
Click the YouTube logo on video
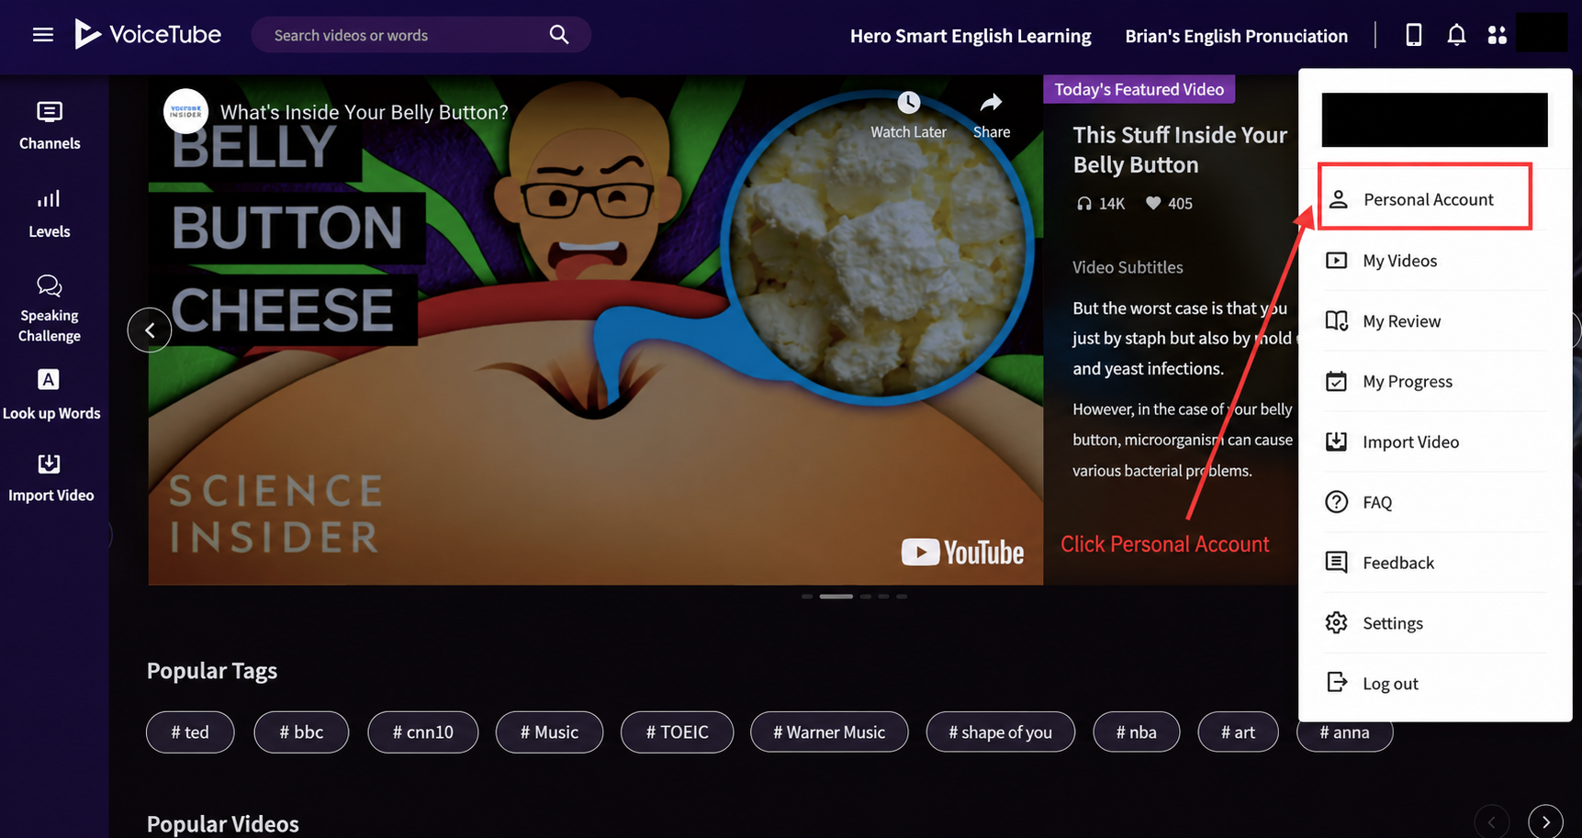[x=962, y=552]
